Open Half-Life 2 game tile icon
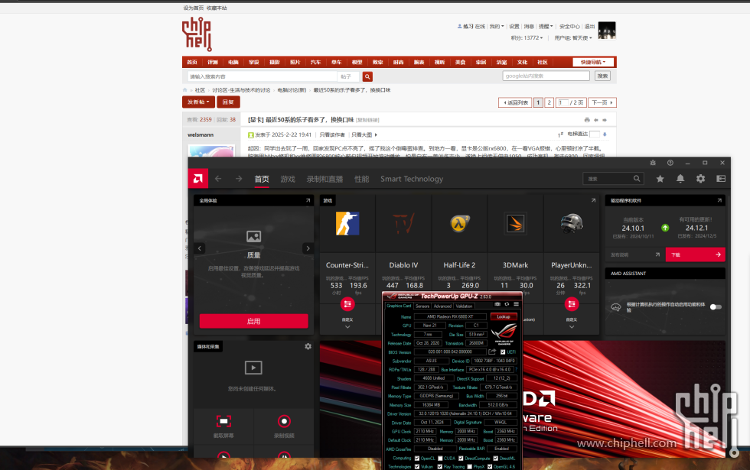This screenshot has height=470, width=750. [x=459, y=223]
